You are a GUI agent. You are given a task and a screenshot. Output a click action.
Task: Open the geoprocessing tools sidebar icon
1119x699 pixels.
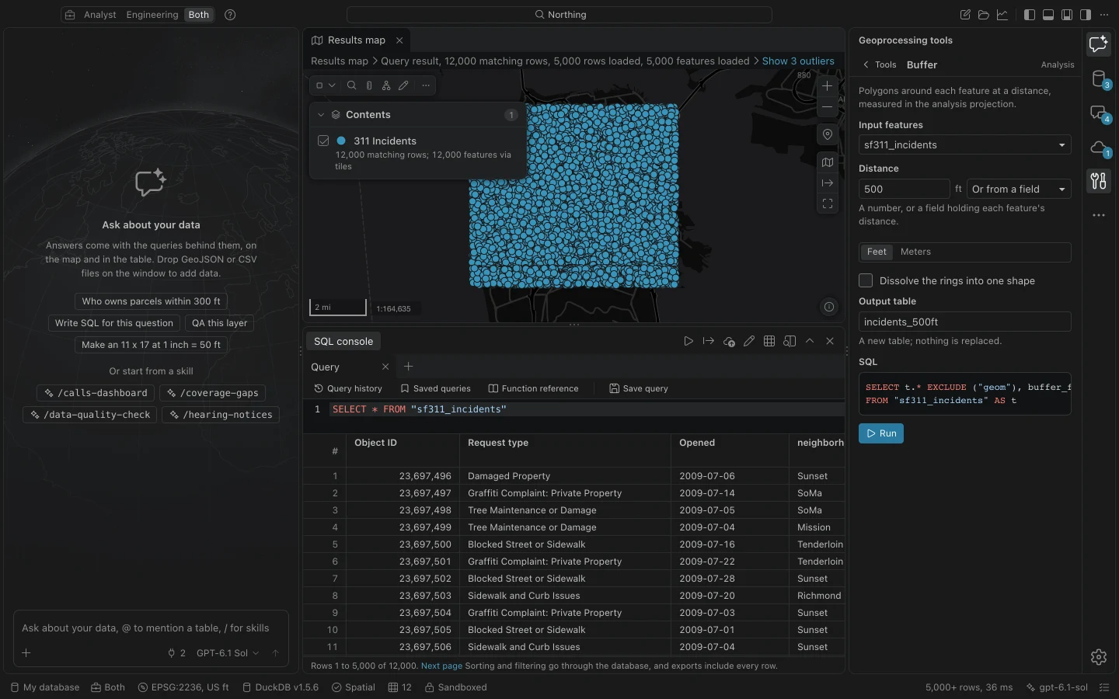(1098, 181)
